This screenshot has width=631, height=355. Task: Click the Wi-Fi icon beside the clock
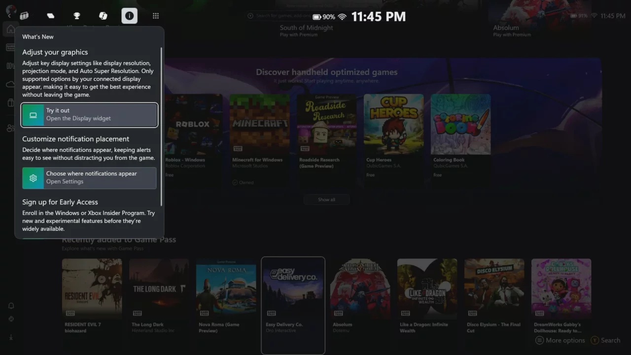coord(342,17)
